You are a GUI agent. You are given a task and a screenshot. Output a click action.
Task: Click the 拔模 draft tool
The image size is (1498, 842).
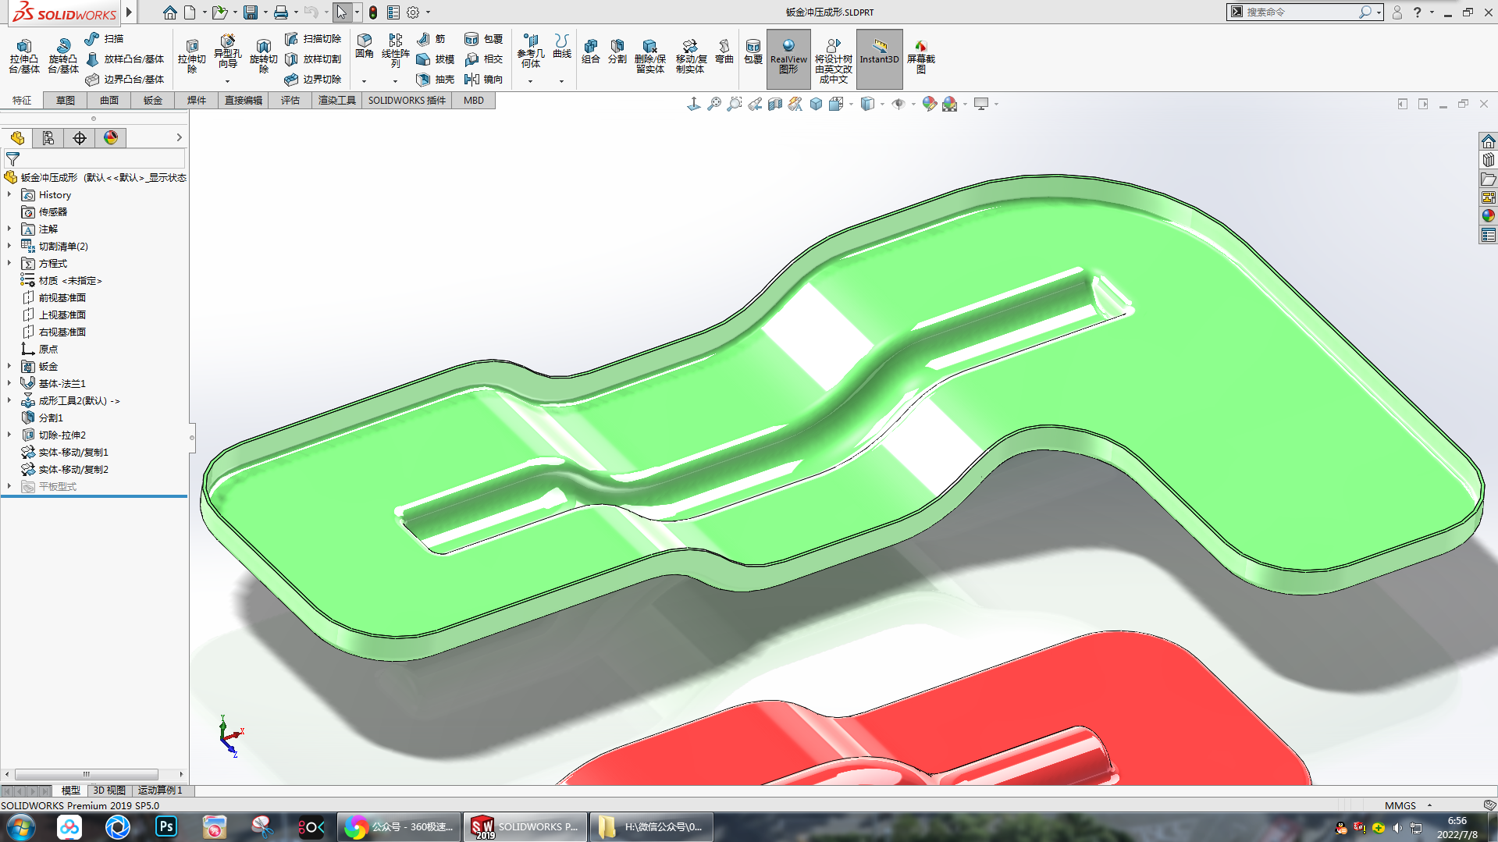436,59
